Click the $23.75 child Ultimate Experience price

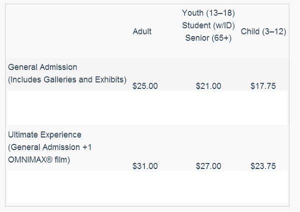[x=263, y=166]
